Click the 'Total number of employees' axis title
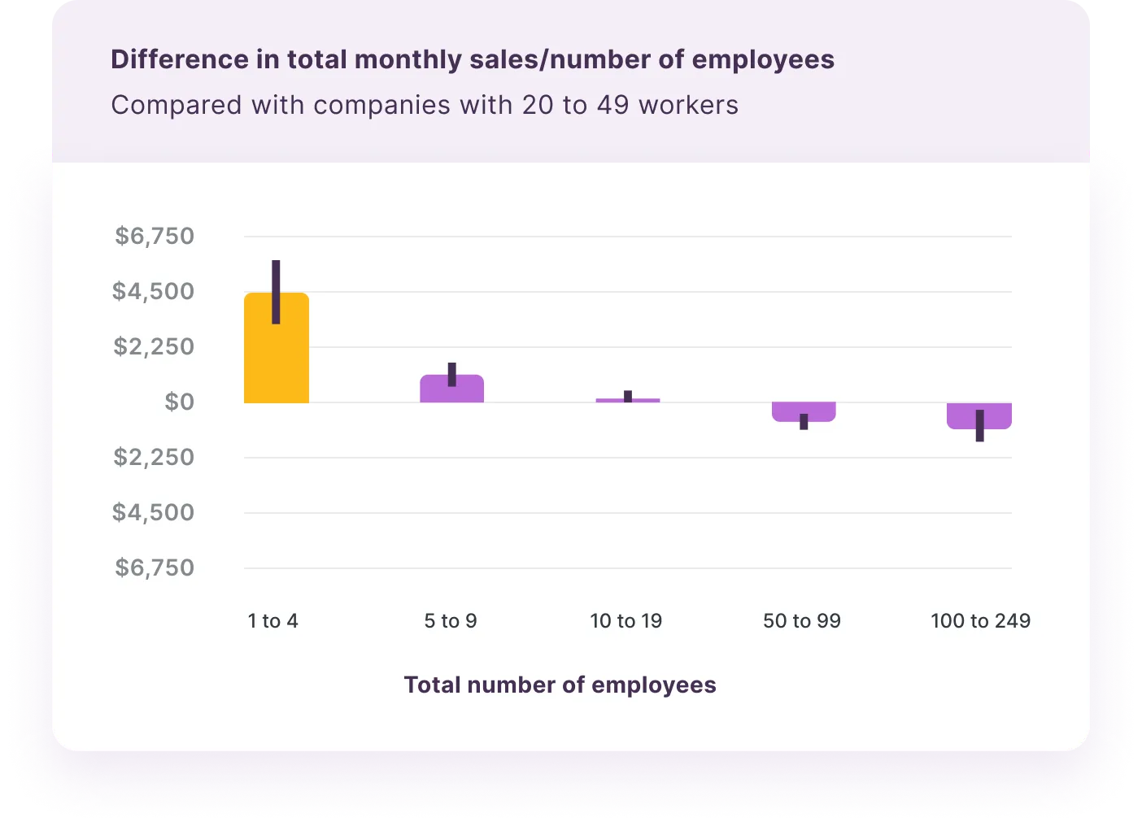 [560, 685]
